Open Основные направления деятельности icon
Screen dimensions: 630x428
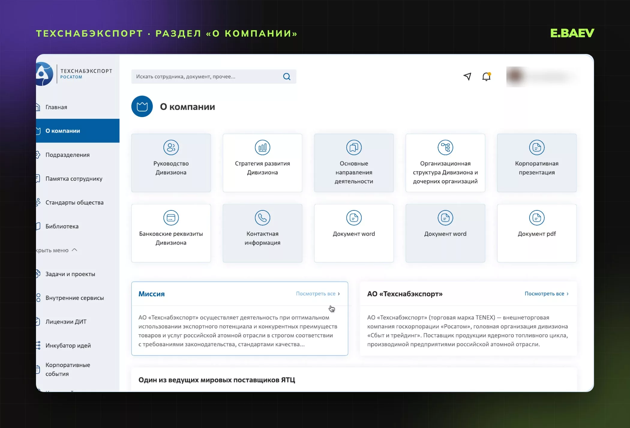pos(354,147)
